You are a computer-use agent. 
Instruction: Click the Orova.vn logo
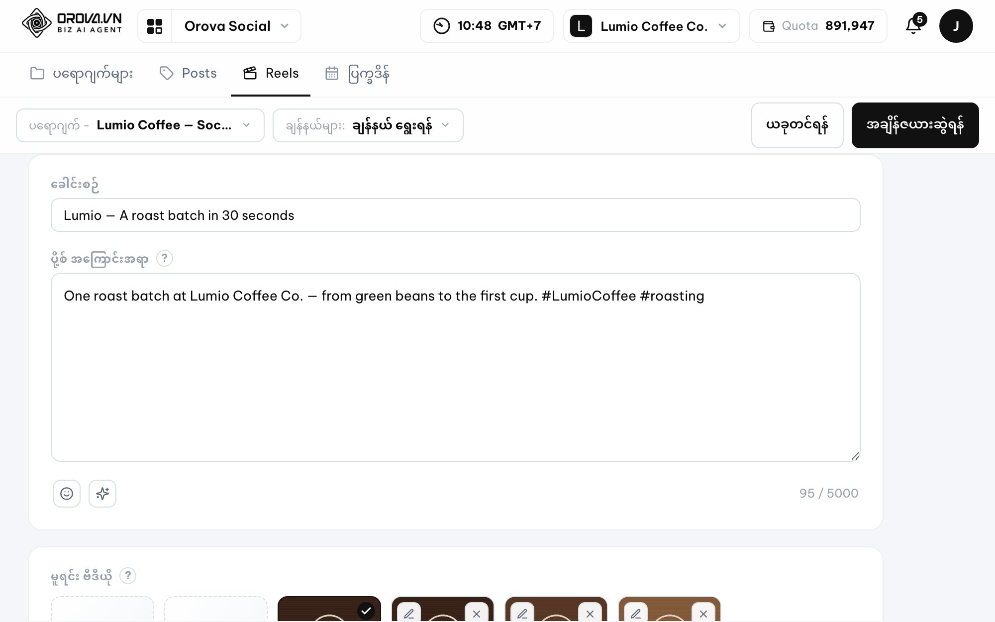pyautogui.click(x=72, y=24)
